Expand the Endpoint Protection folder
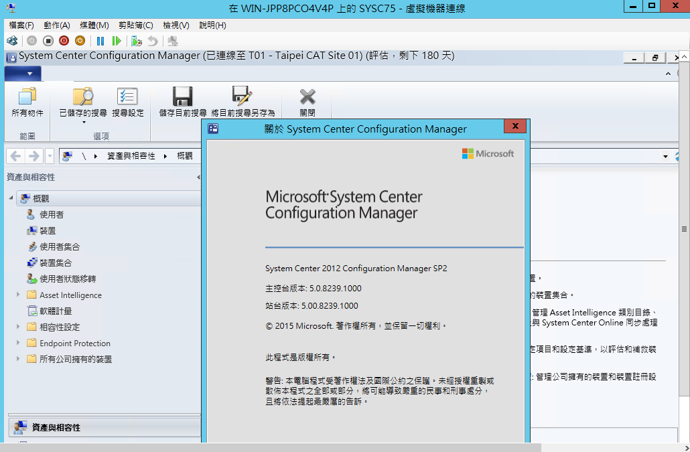Screen dimensions: 690x452 (18, 343)
